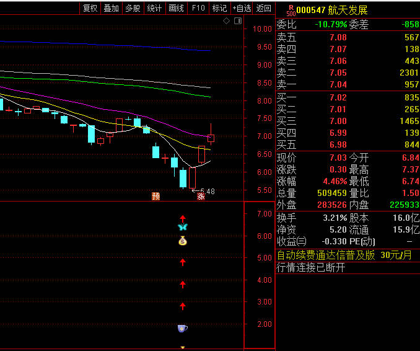This screenshot has height=351, width=420.
Task: Click the 收益(三) value -0.330
Action: 334,241
